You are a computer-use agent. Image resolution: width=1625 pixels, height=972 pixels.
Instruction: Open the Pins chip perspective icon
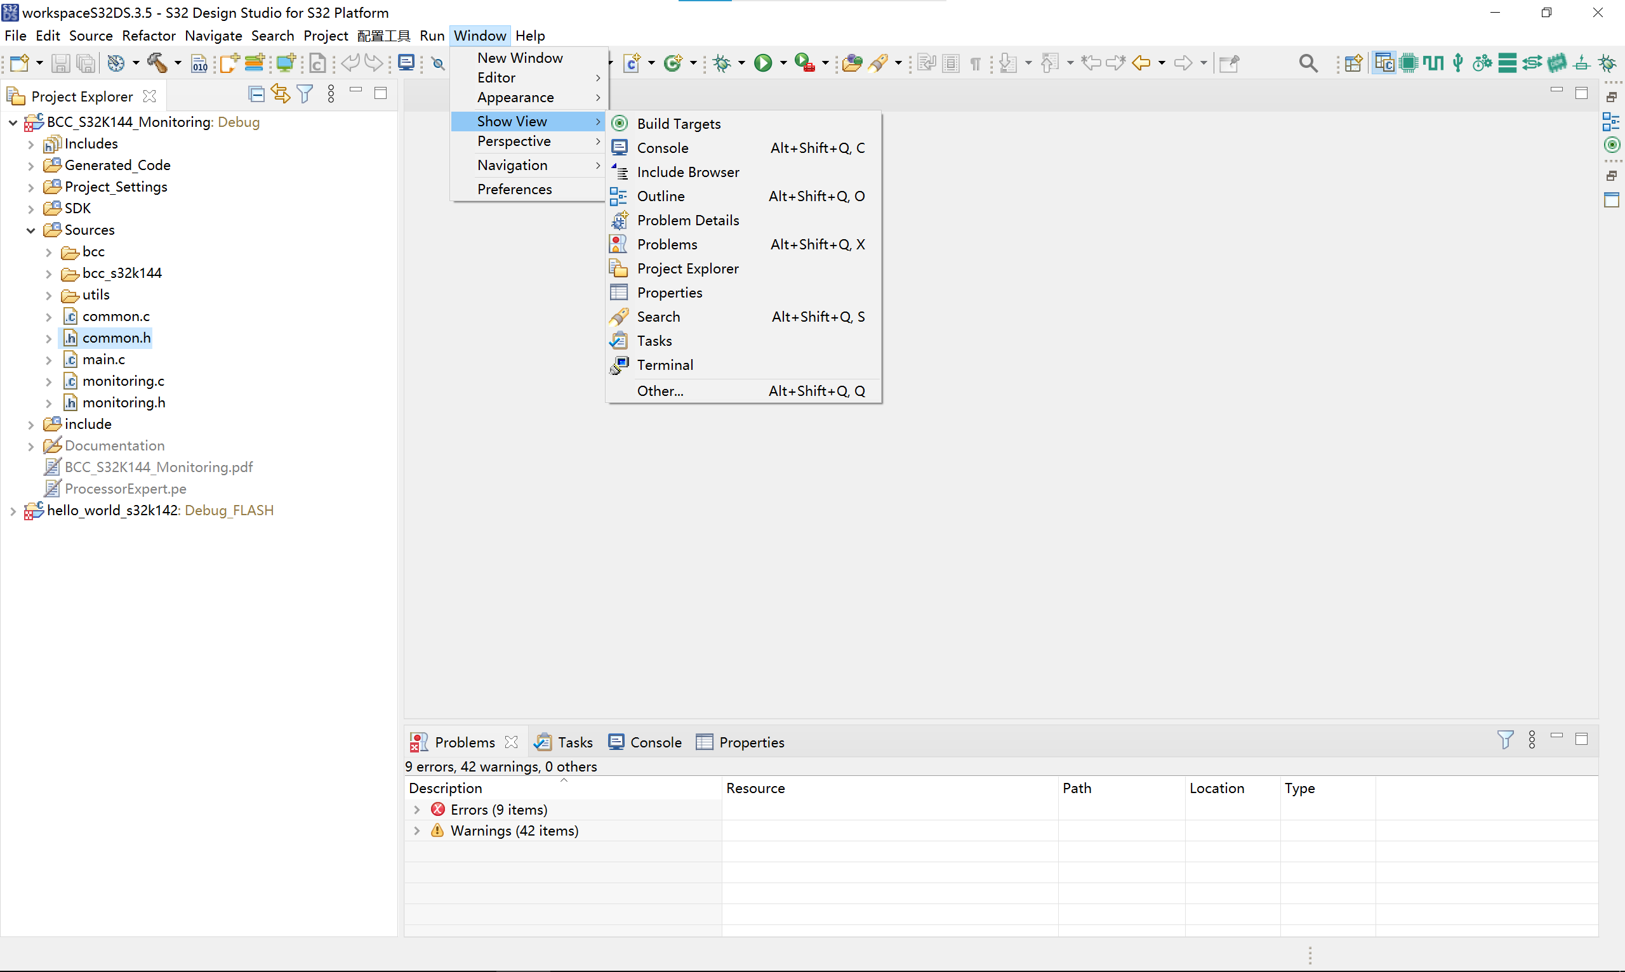tap(1408, 63)
